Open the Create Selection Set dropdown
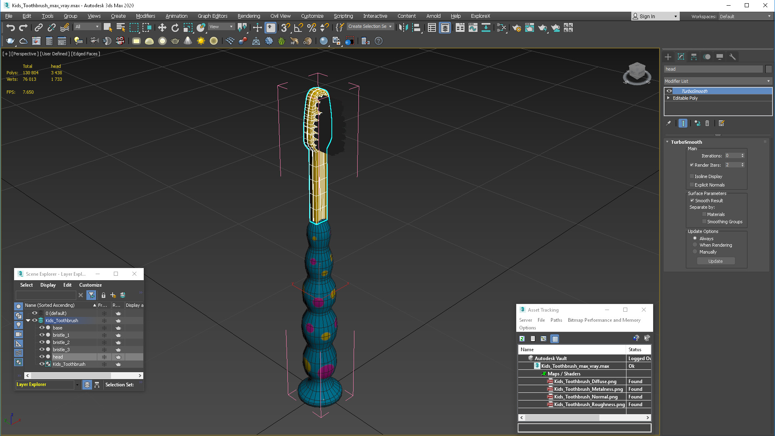This screenshot has width=775, height=436. click(370, 27)
